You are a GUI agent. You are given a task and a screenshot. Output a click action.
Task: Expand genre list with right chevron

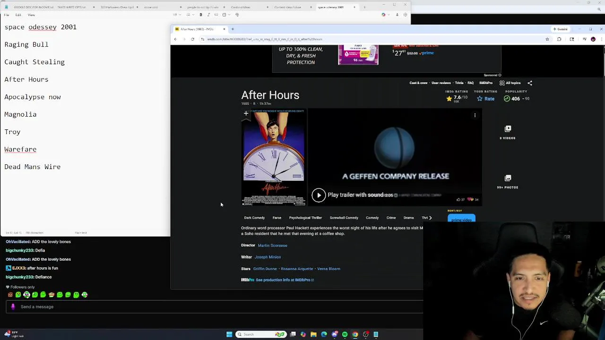click(430, 218)
